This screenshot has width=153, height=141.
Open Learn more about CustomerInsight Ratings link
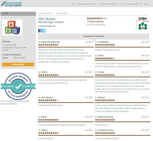pyautogui.click(x=15, y=102)
